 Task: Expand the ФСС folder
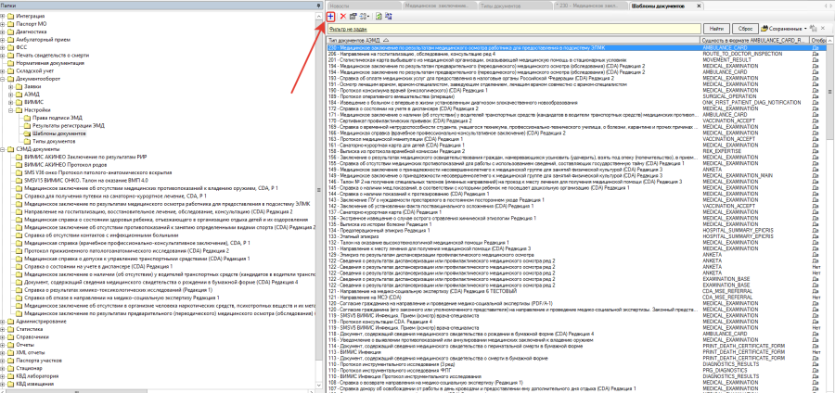[3, 47]
